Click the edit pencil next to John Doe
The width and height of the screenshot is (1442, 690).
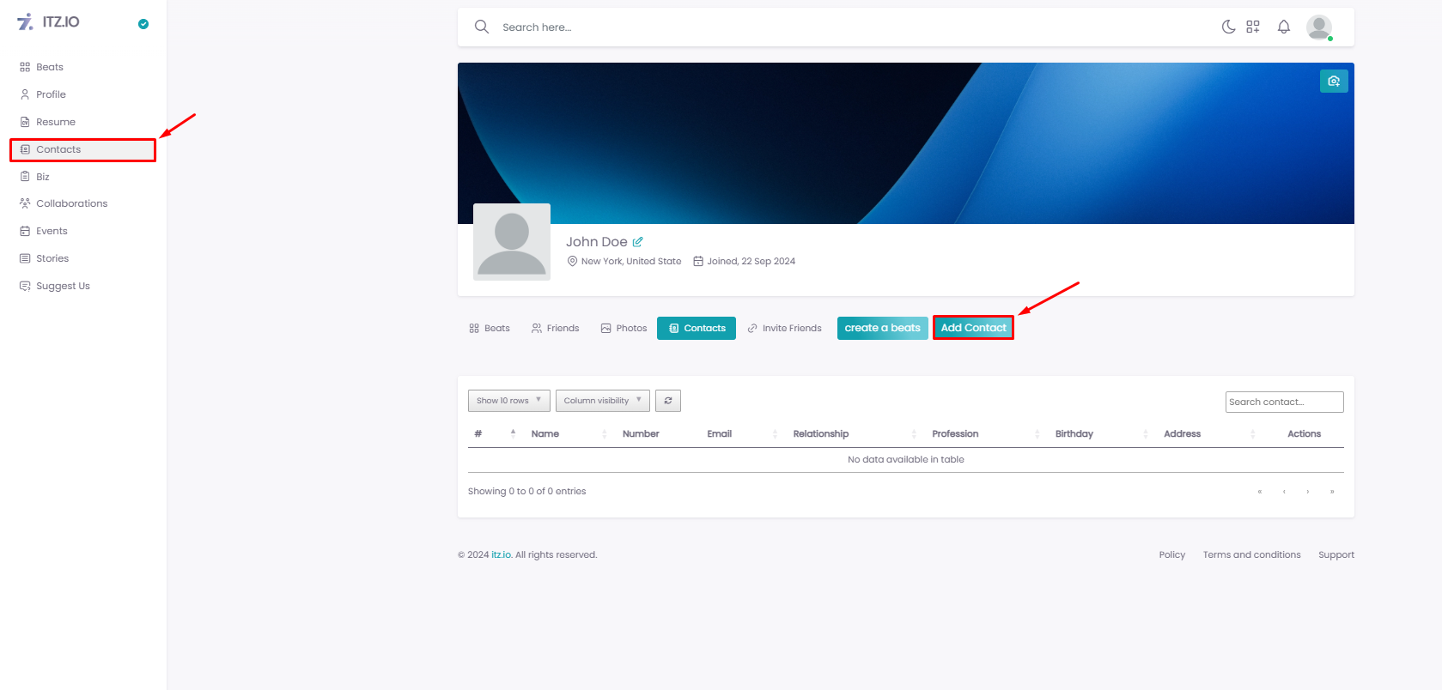[x=637, y=242]
